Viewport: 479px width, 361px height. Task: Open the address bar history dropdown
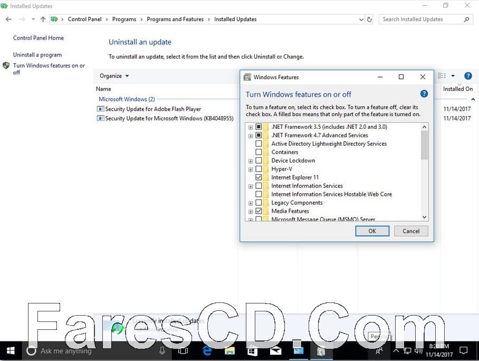click(361, 20)
